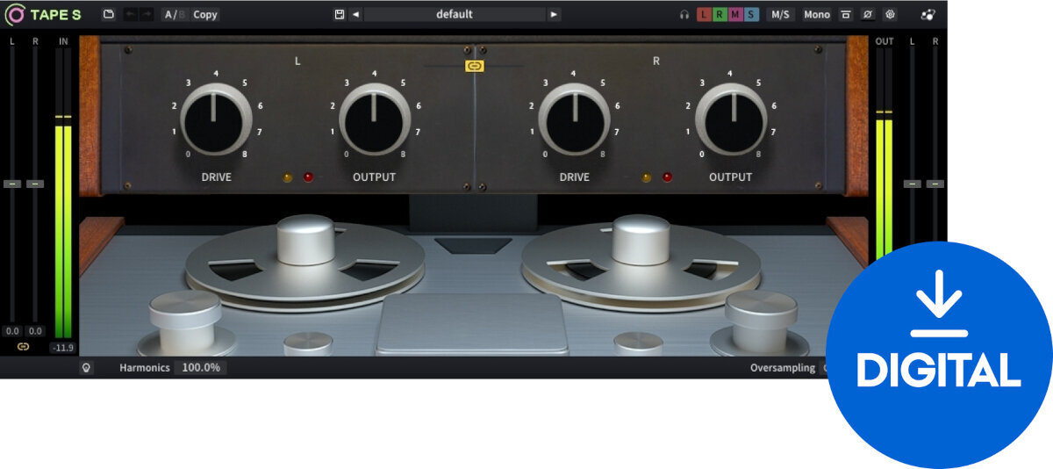The height and width of the screenshot is (469, 1053).
Task: Open the default preset name dropdown
Action: coord(455,15)
